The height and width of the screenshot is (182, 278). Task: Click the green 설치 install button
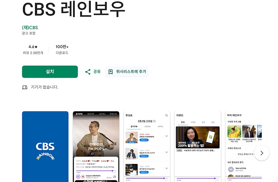(50, 72)
